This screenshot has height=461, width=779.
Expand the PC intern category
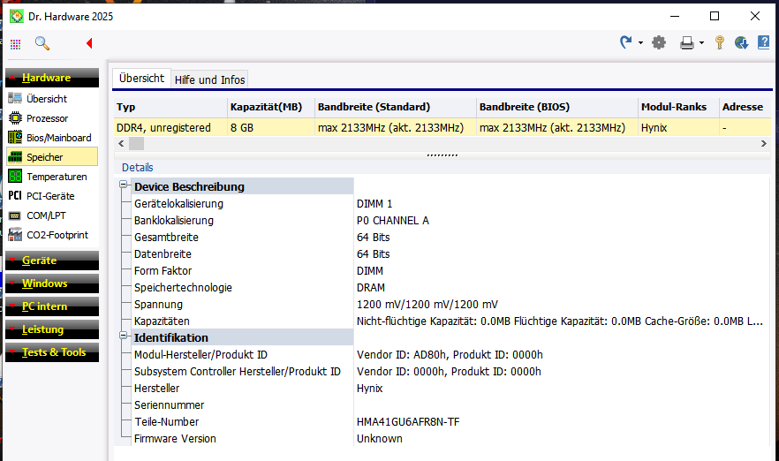pyautogui.click(x=52, y=306)
